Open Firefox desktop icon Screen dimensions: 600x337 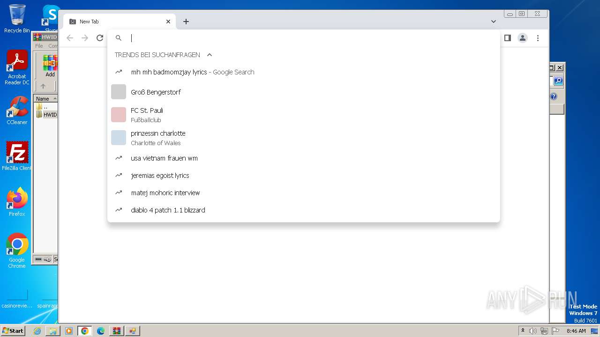pyautogui.click(x=17, y=202)
